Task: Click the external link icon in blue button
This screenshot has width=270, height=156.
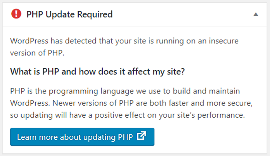Action: tap(141, 136)
